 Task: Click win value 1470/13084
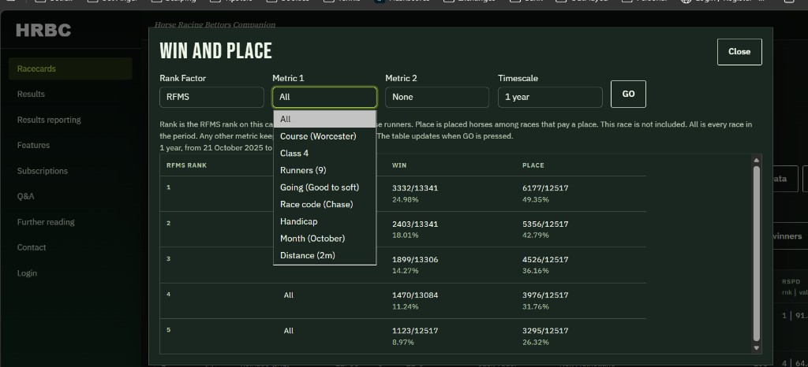(x=415, y=295)
